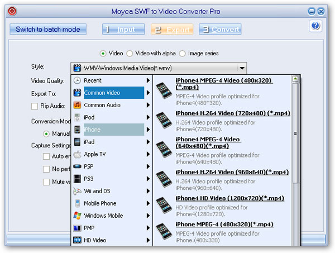This screenshot has height=253, width=335.
Task: Open the help question mark icon
Action: click(315, 26)
